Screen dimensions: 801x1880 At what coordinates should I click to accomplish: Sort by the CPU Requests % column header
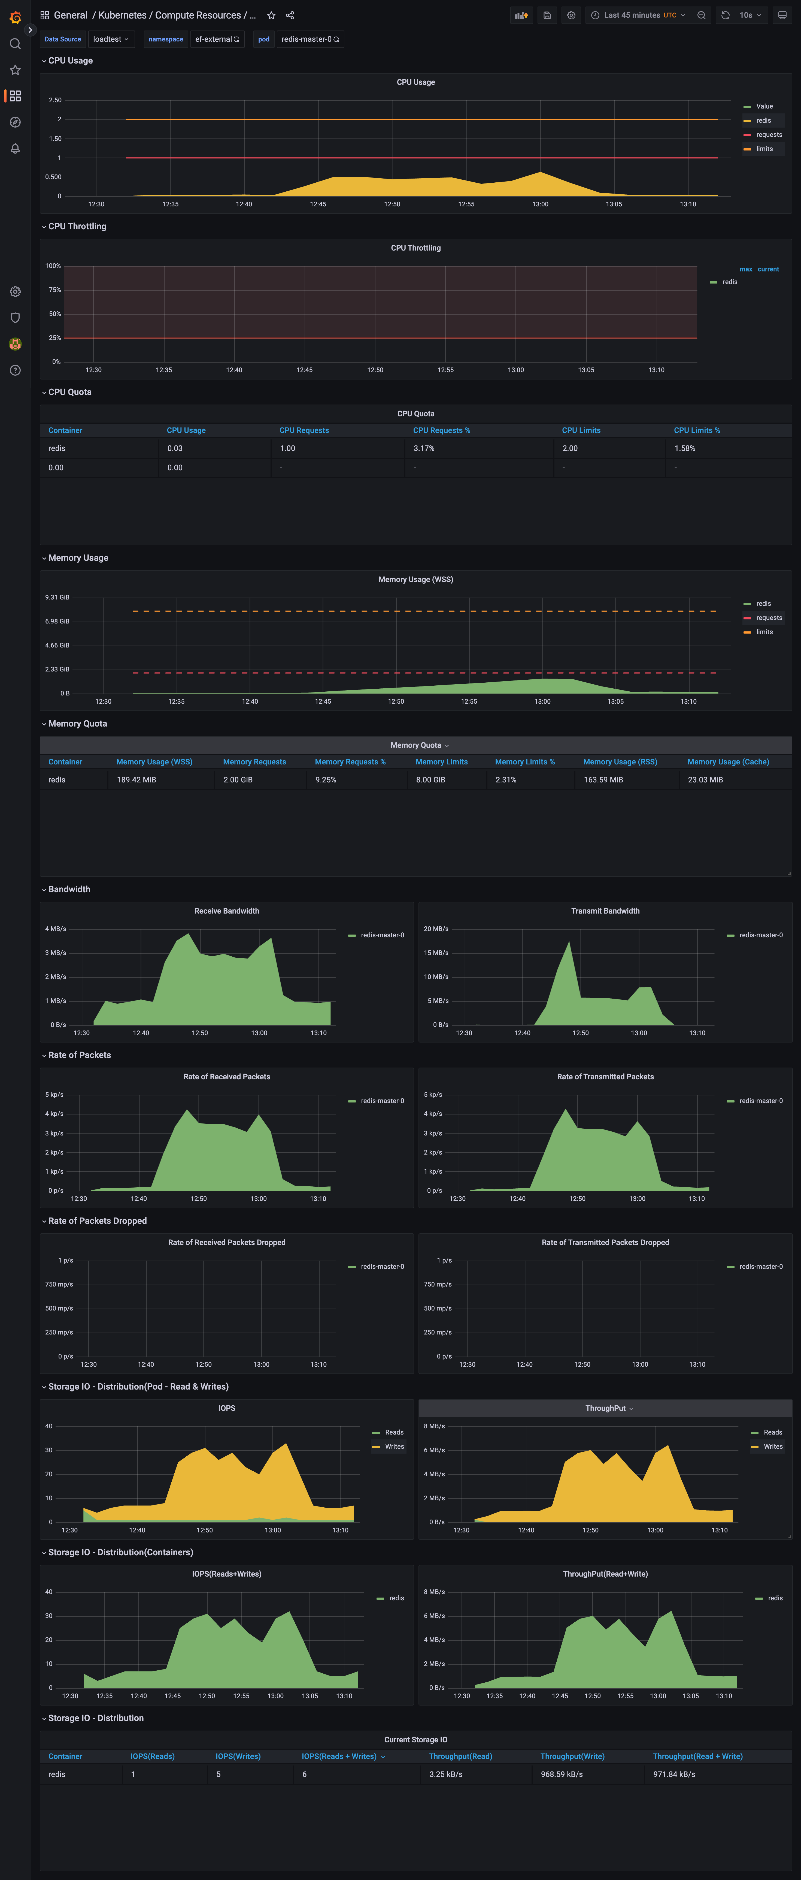pyautogui.click(x=442, y=430)
